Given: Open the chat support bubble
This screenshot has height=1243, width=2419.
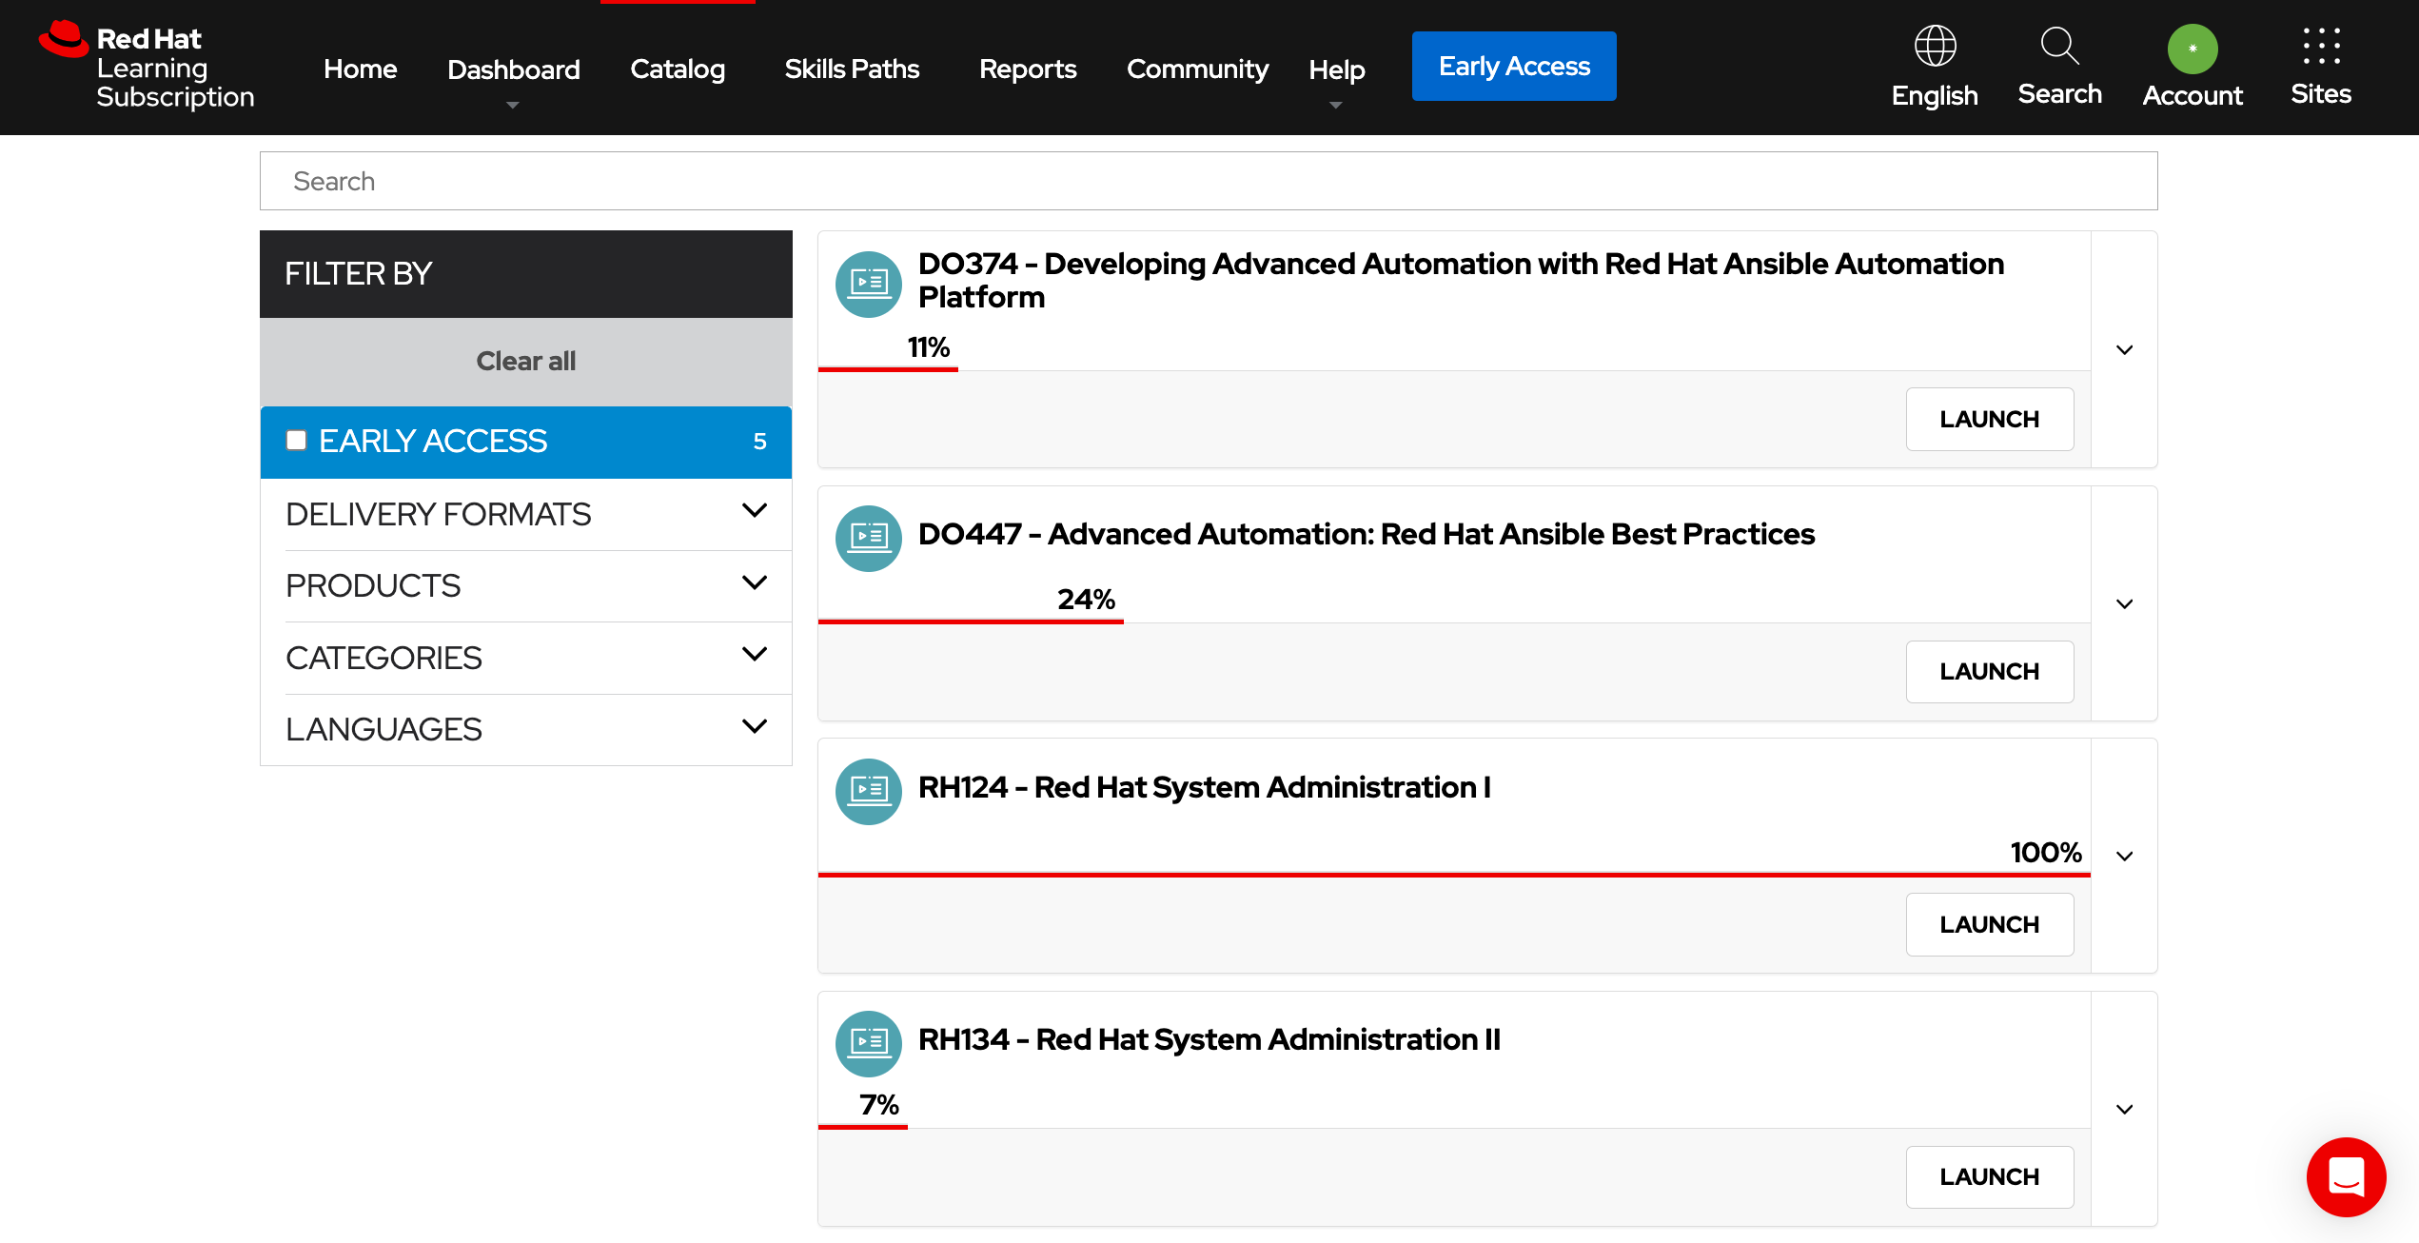Looking at the screenshot, I should coord(2346,1177).
